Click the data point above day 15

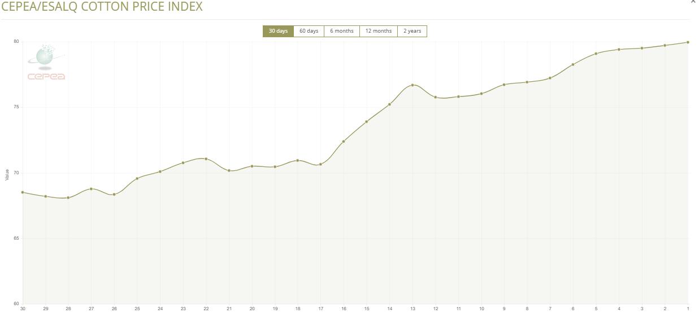(367, 121)
